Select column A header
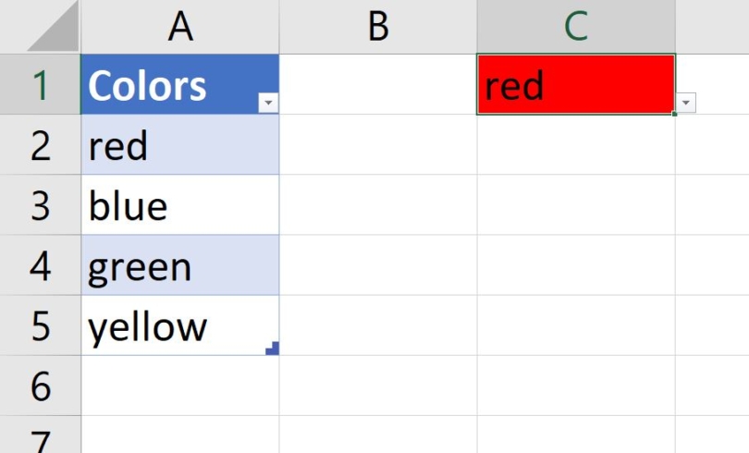The width and height of the screenshot is (749, 453). 180,27
